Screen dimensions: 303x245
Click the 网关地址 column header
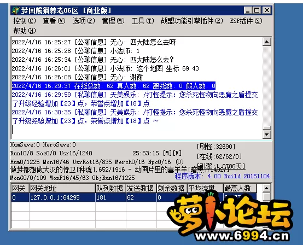pos(62,188)
